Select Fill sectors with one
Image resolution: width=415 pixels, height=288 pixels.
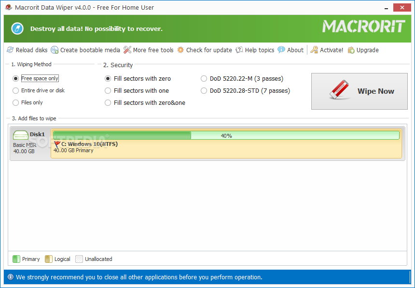coord(137,91)
